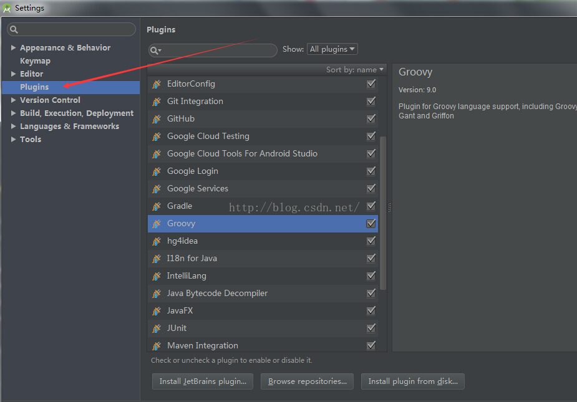Image resolution: width=577 pixels, height=402 pixels.
Task: Select Appearance & Behavior settings category
Action: click(65, 48)
